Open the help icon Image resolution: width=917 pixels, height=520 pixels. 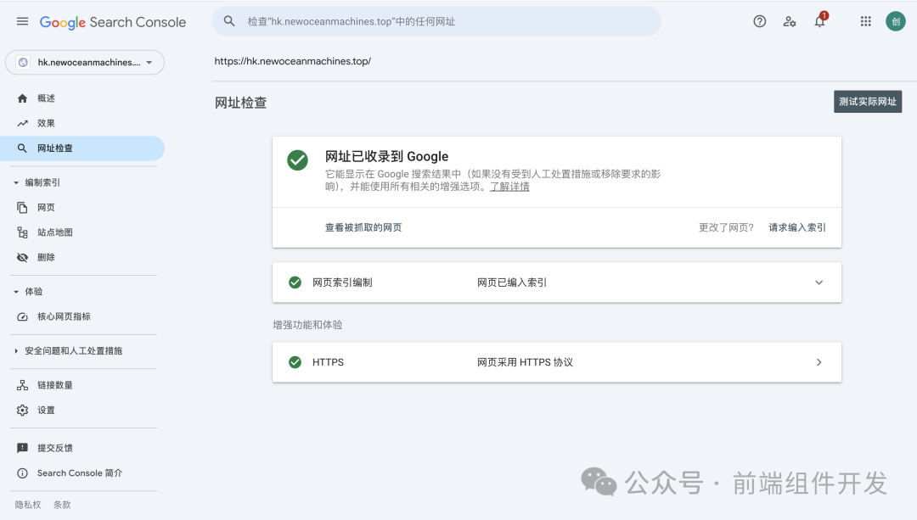tap(759, 21)
